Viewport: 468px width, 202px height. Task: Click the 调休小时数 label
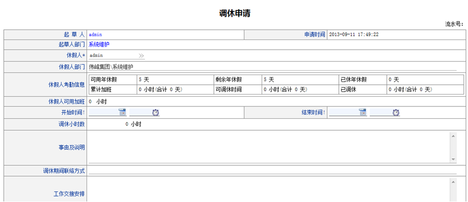[72, 124]
